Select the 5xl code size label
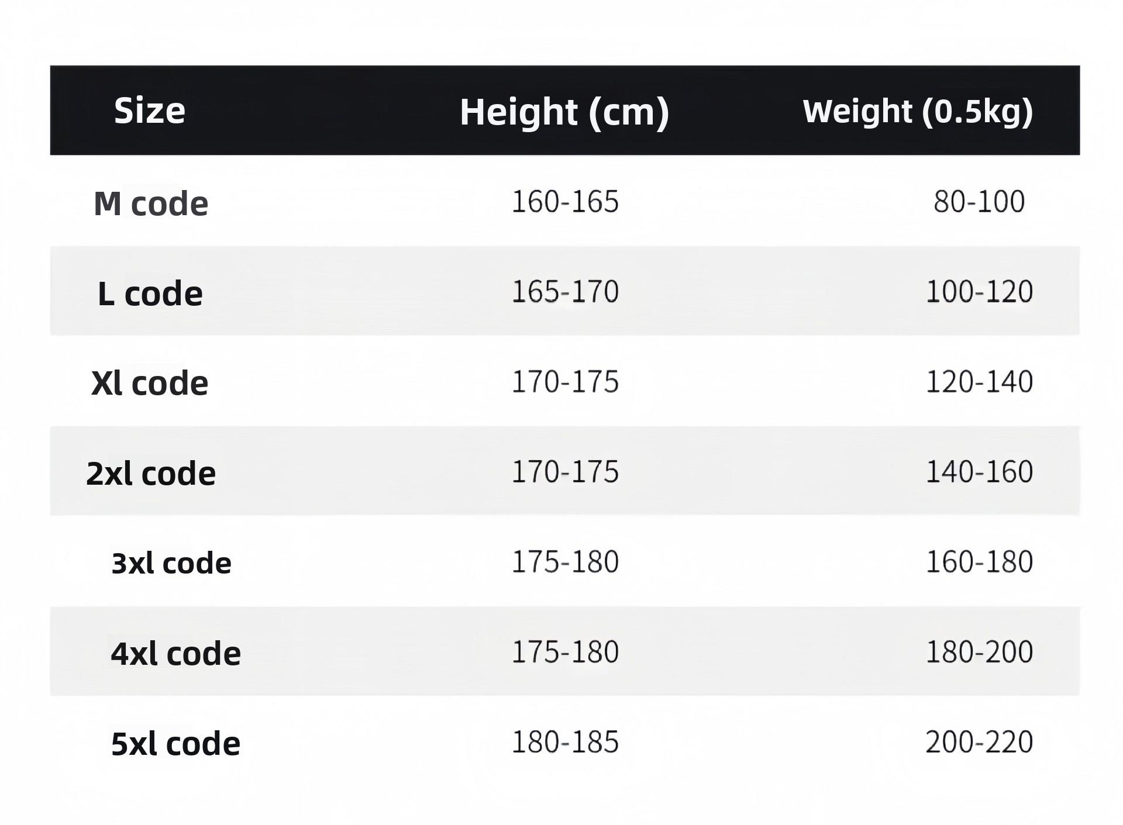The width and height of the screenshot is (1123, 825). [x=175, y=744]
